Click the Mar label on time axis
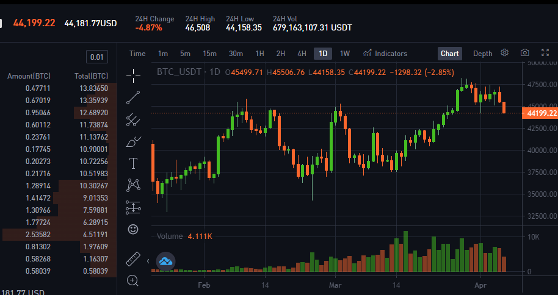 pyautogui.click(x=335, y=285)
